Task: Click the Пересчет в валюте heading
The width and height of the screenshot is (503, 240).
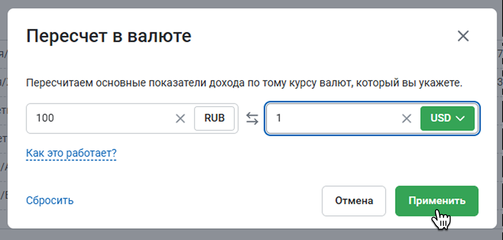Action: click(x=109, y=36)
